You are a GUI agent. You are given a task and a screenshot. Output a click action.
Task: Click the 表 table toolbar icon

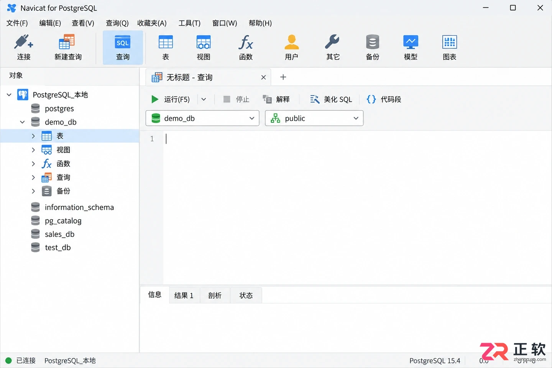166,48
